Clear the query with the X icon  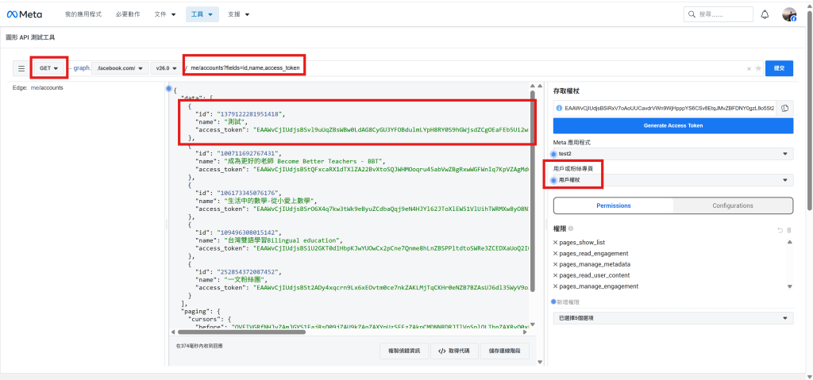[749, 68]
